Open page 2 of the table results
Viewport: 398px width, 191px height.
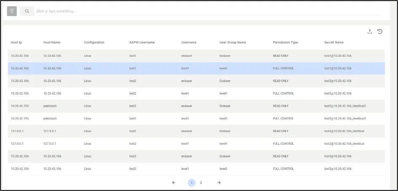(201, 183)
